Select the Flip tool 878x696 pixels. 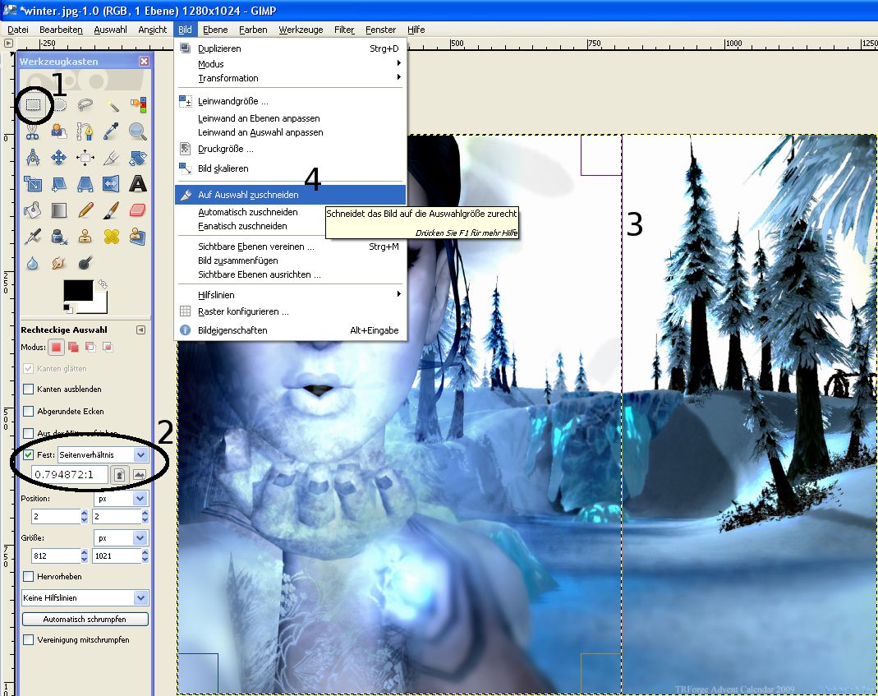(112, 184)
